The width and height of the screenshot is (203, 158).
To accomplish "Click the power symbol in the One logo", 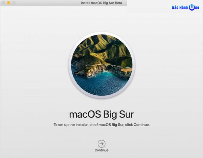I will click(191, 7).
